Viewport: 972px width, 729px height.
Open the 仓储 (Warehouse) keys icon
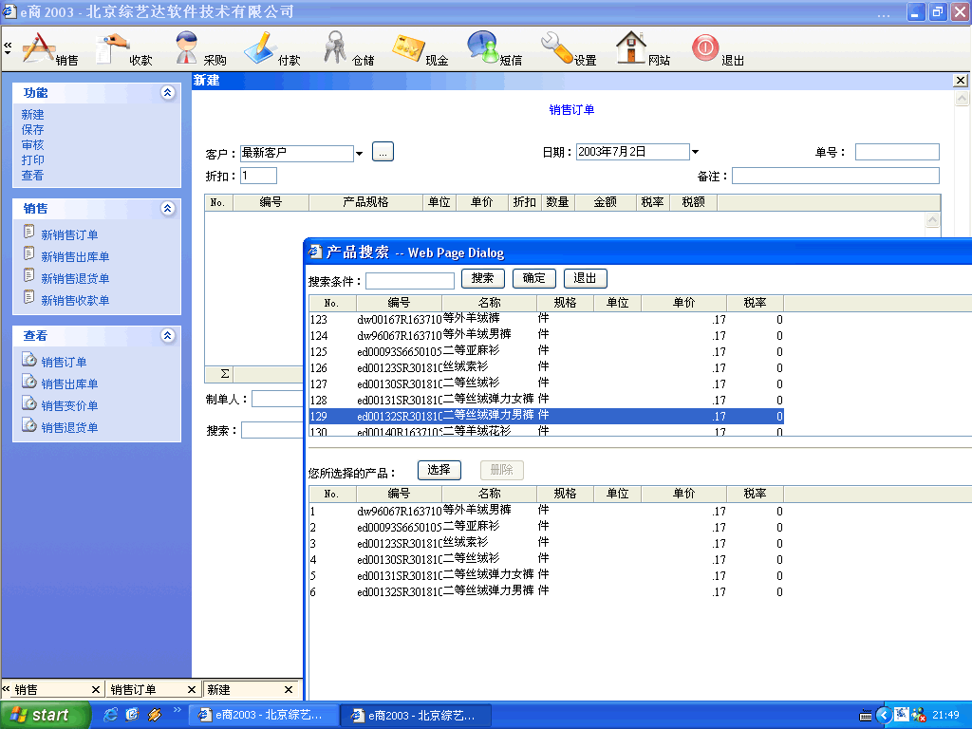[336, 47]
